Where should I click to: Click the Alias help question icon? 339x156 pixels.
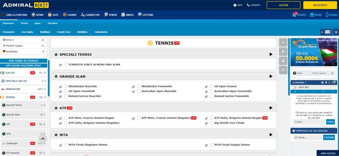point(294,73)
